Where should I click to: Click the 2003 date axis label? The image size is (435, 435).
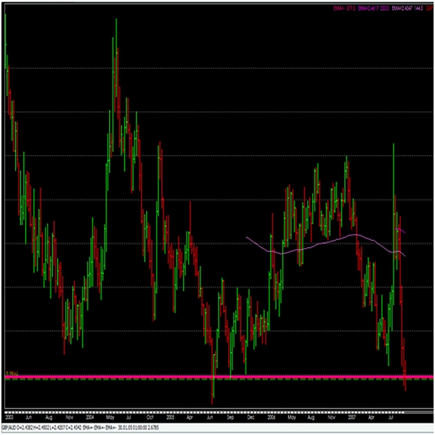point(9,417)
